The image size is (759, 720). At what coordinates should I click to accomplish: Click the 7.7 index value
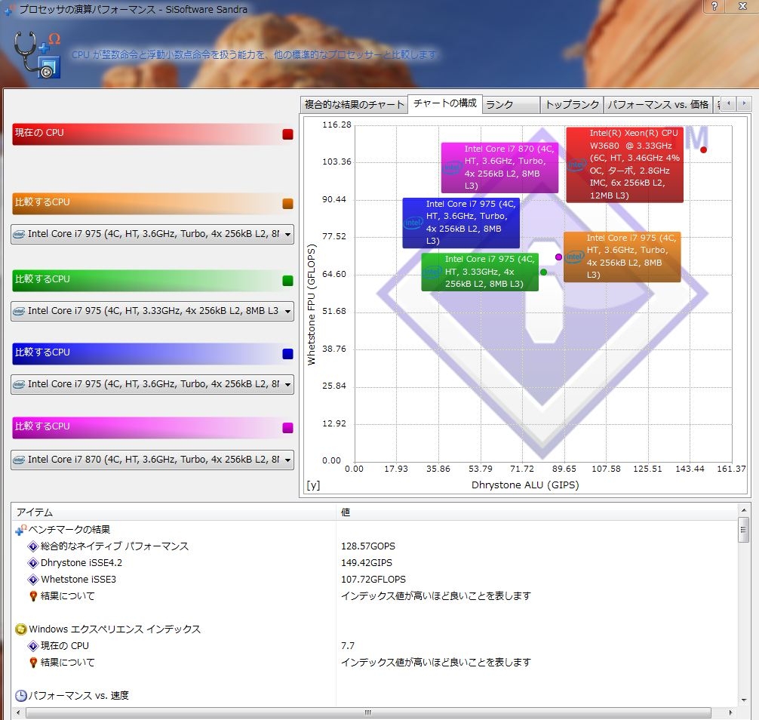click(x=348, y=646)
